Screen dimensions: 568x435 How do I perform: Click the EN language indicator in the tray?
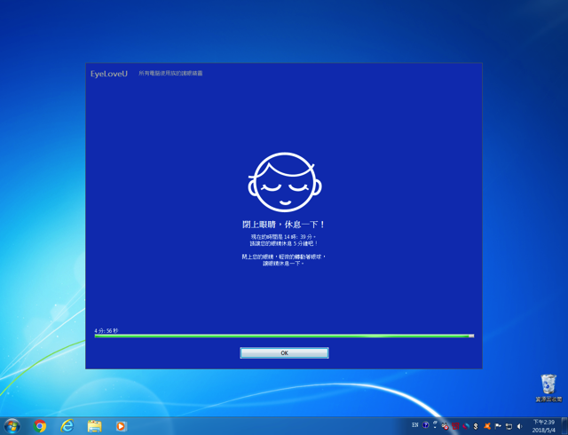(415, 425)
